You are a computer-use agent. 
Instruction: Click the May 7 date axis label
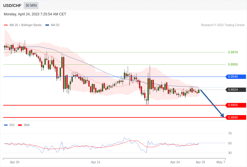(221, 162)
